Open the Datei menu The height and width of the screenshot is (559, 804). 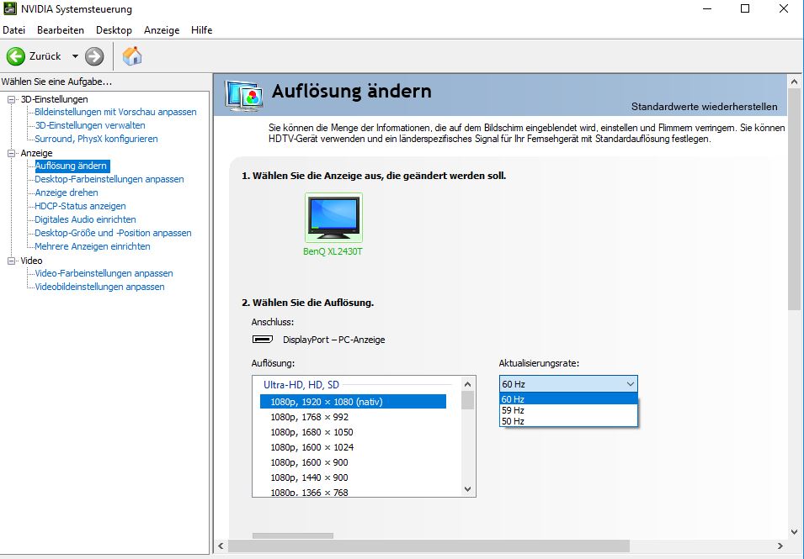tap(14, 30)
